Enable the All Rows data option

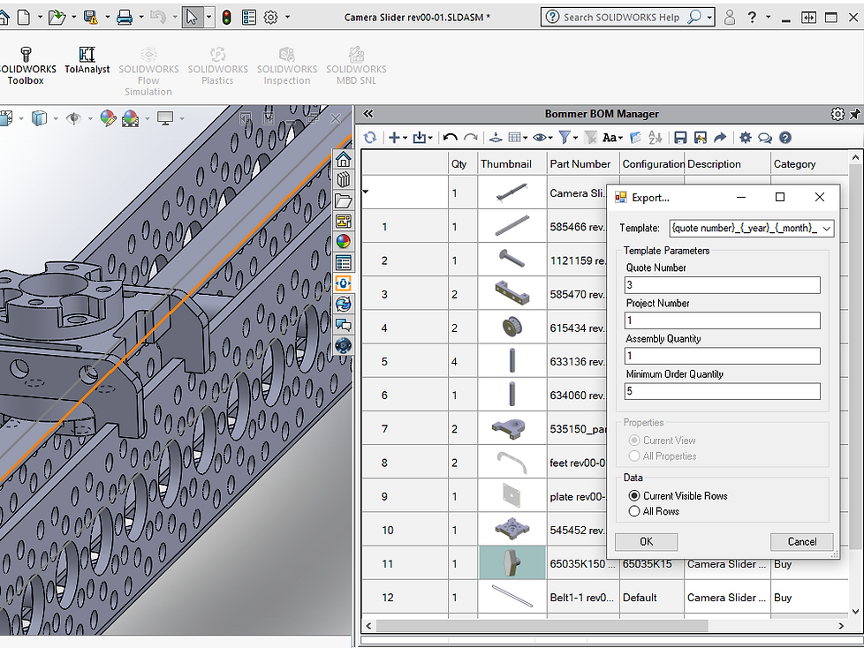(635, 510)
